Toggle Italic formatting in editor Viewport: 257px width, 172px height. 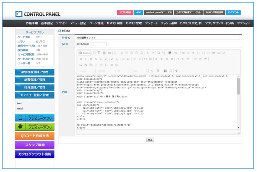tap(86, 59)
